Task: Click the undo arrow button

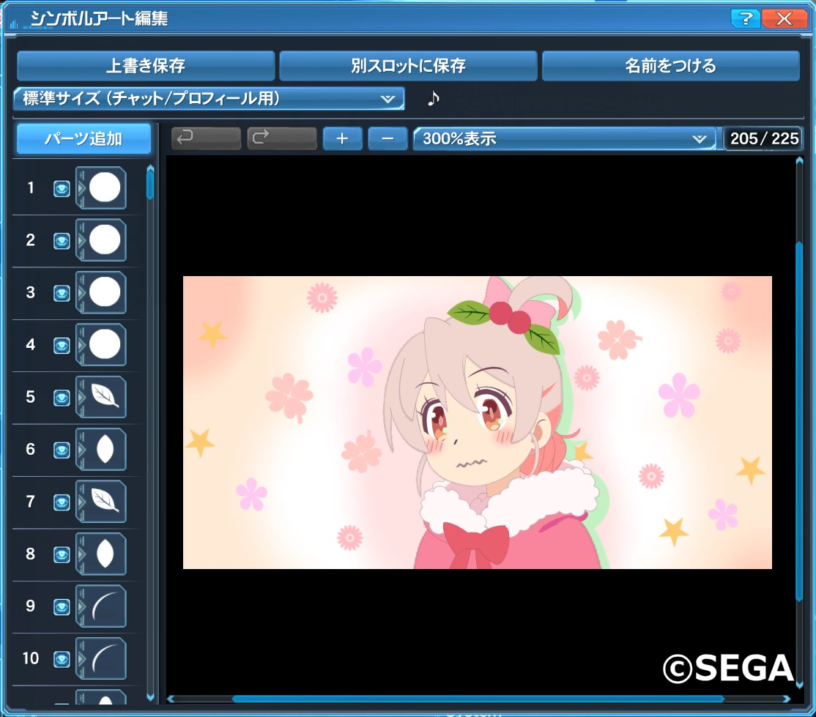Action: pos(206,138)
